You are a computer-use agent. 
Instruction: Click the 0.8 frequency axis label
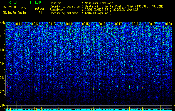pyautogui.click(x=3, y=78)
